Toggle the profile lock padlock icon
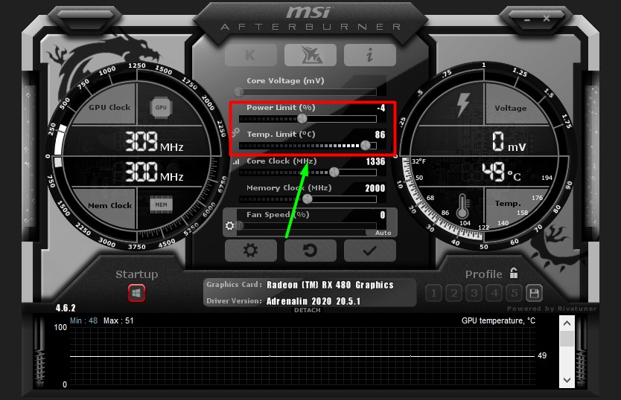 click(514, 273)
